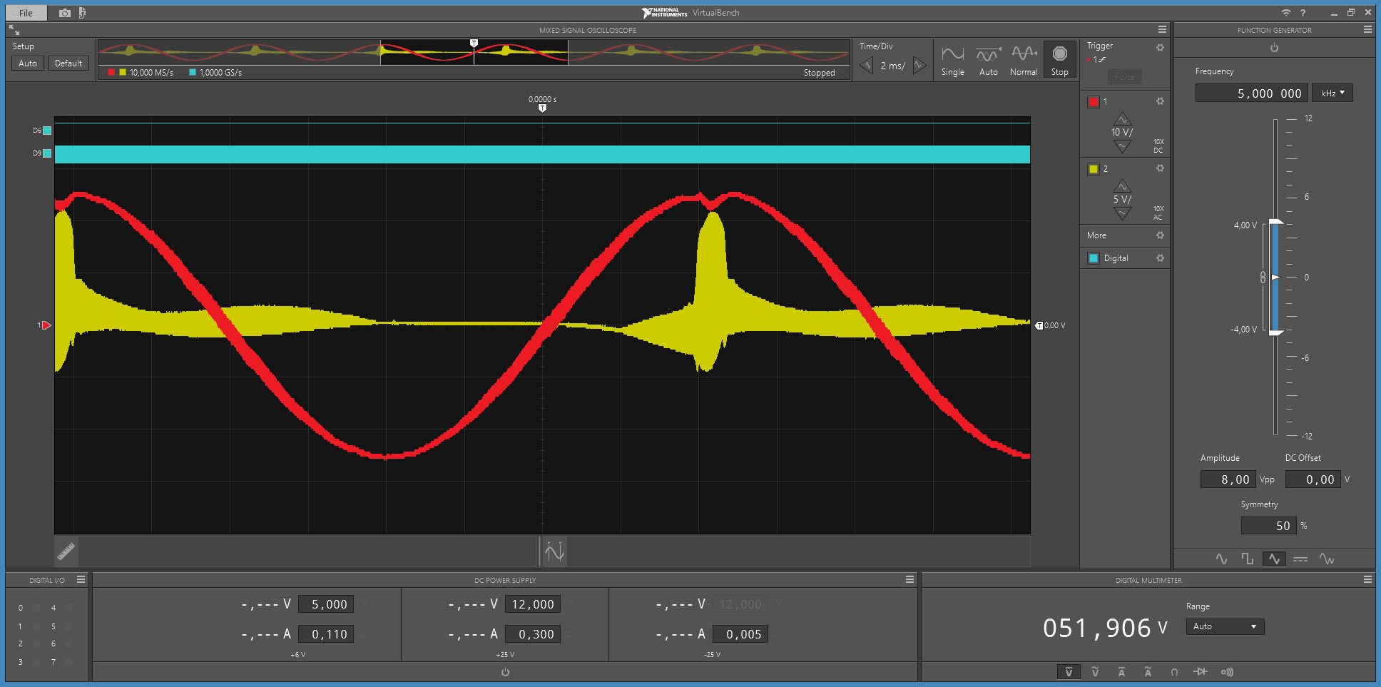Screen dimensions: 1381x687
Task: Open the oscilloscope panel hamburger menu
Action: (x=1162, y=29)
